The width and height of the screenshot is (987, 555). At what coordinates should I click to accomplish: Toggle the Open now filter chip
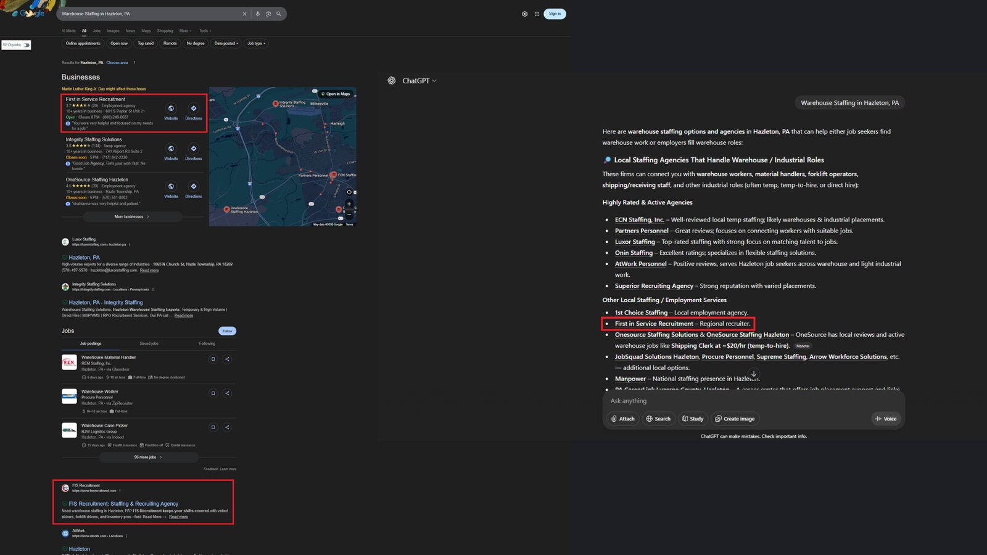click(x=119, y=43)
